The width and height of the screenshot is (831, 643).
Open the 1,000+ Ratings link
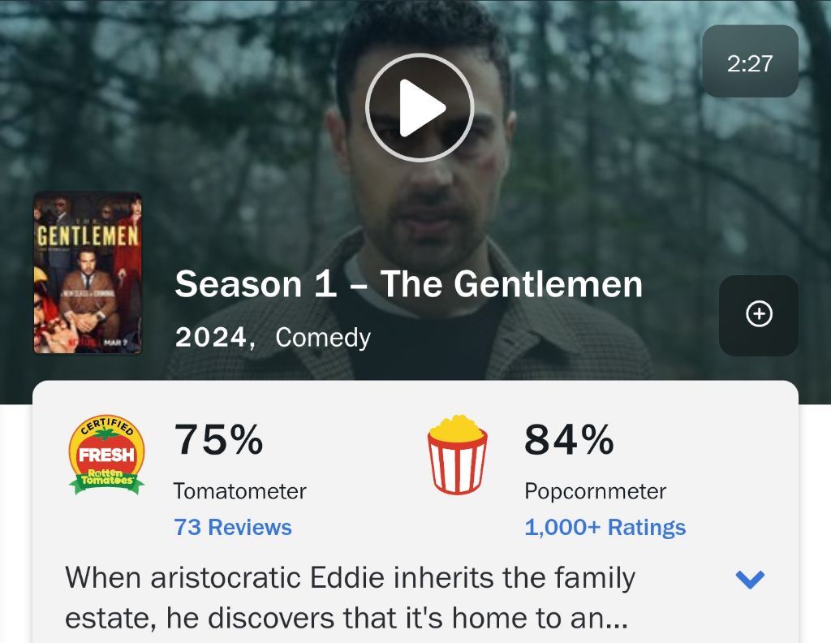point(605,528)
